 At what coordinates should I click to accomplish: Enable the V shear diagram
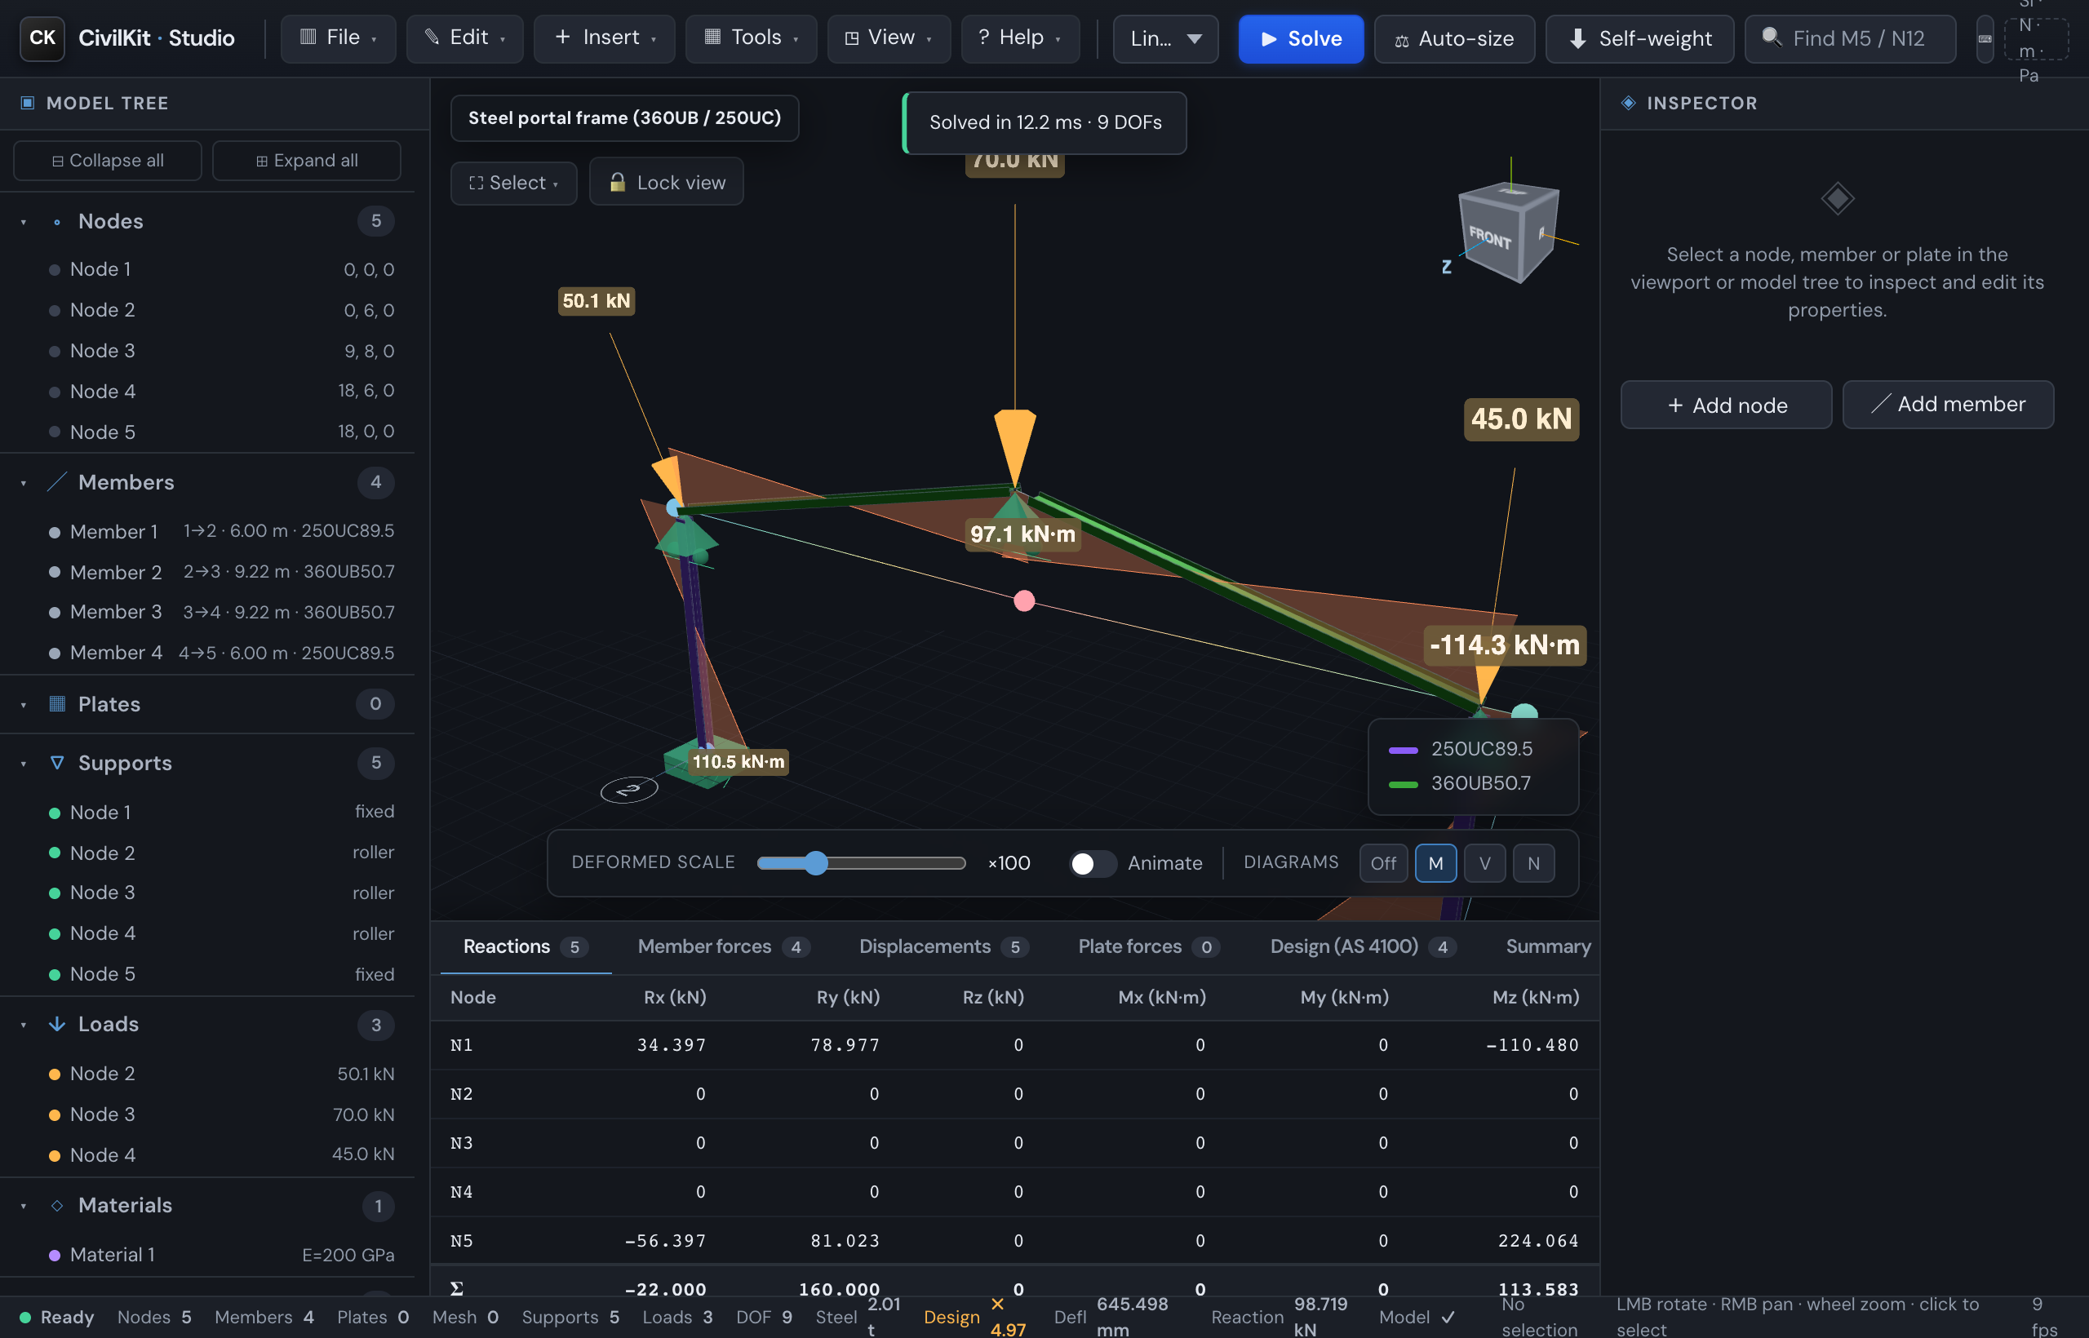pyautogui.click(x=1484, y=862)
